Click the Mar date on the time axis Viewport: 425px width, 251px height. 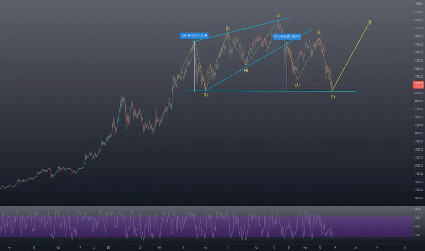pyautogui.click(x=206, y=247)
